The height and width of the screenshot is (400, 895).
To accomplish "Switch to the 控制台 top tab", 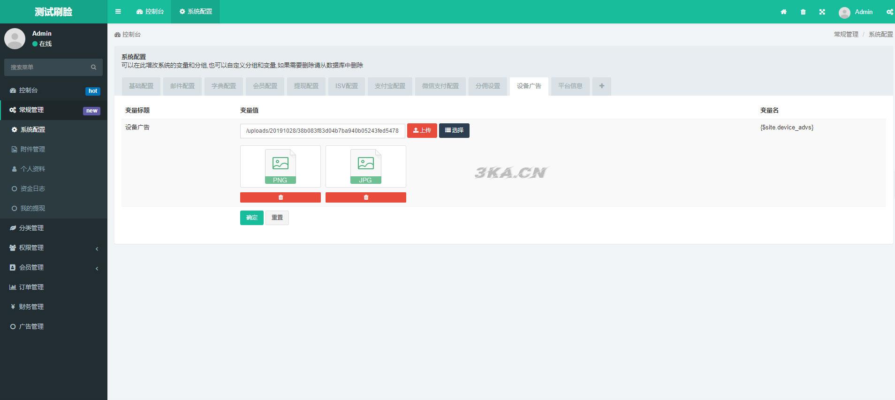I will click(150, 12).
